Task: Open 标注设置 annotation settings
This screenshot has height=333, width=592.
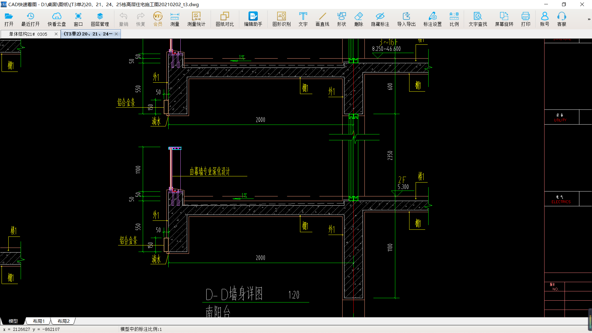Action: click(433, 19)
